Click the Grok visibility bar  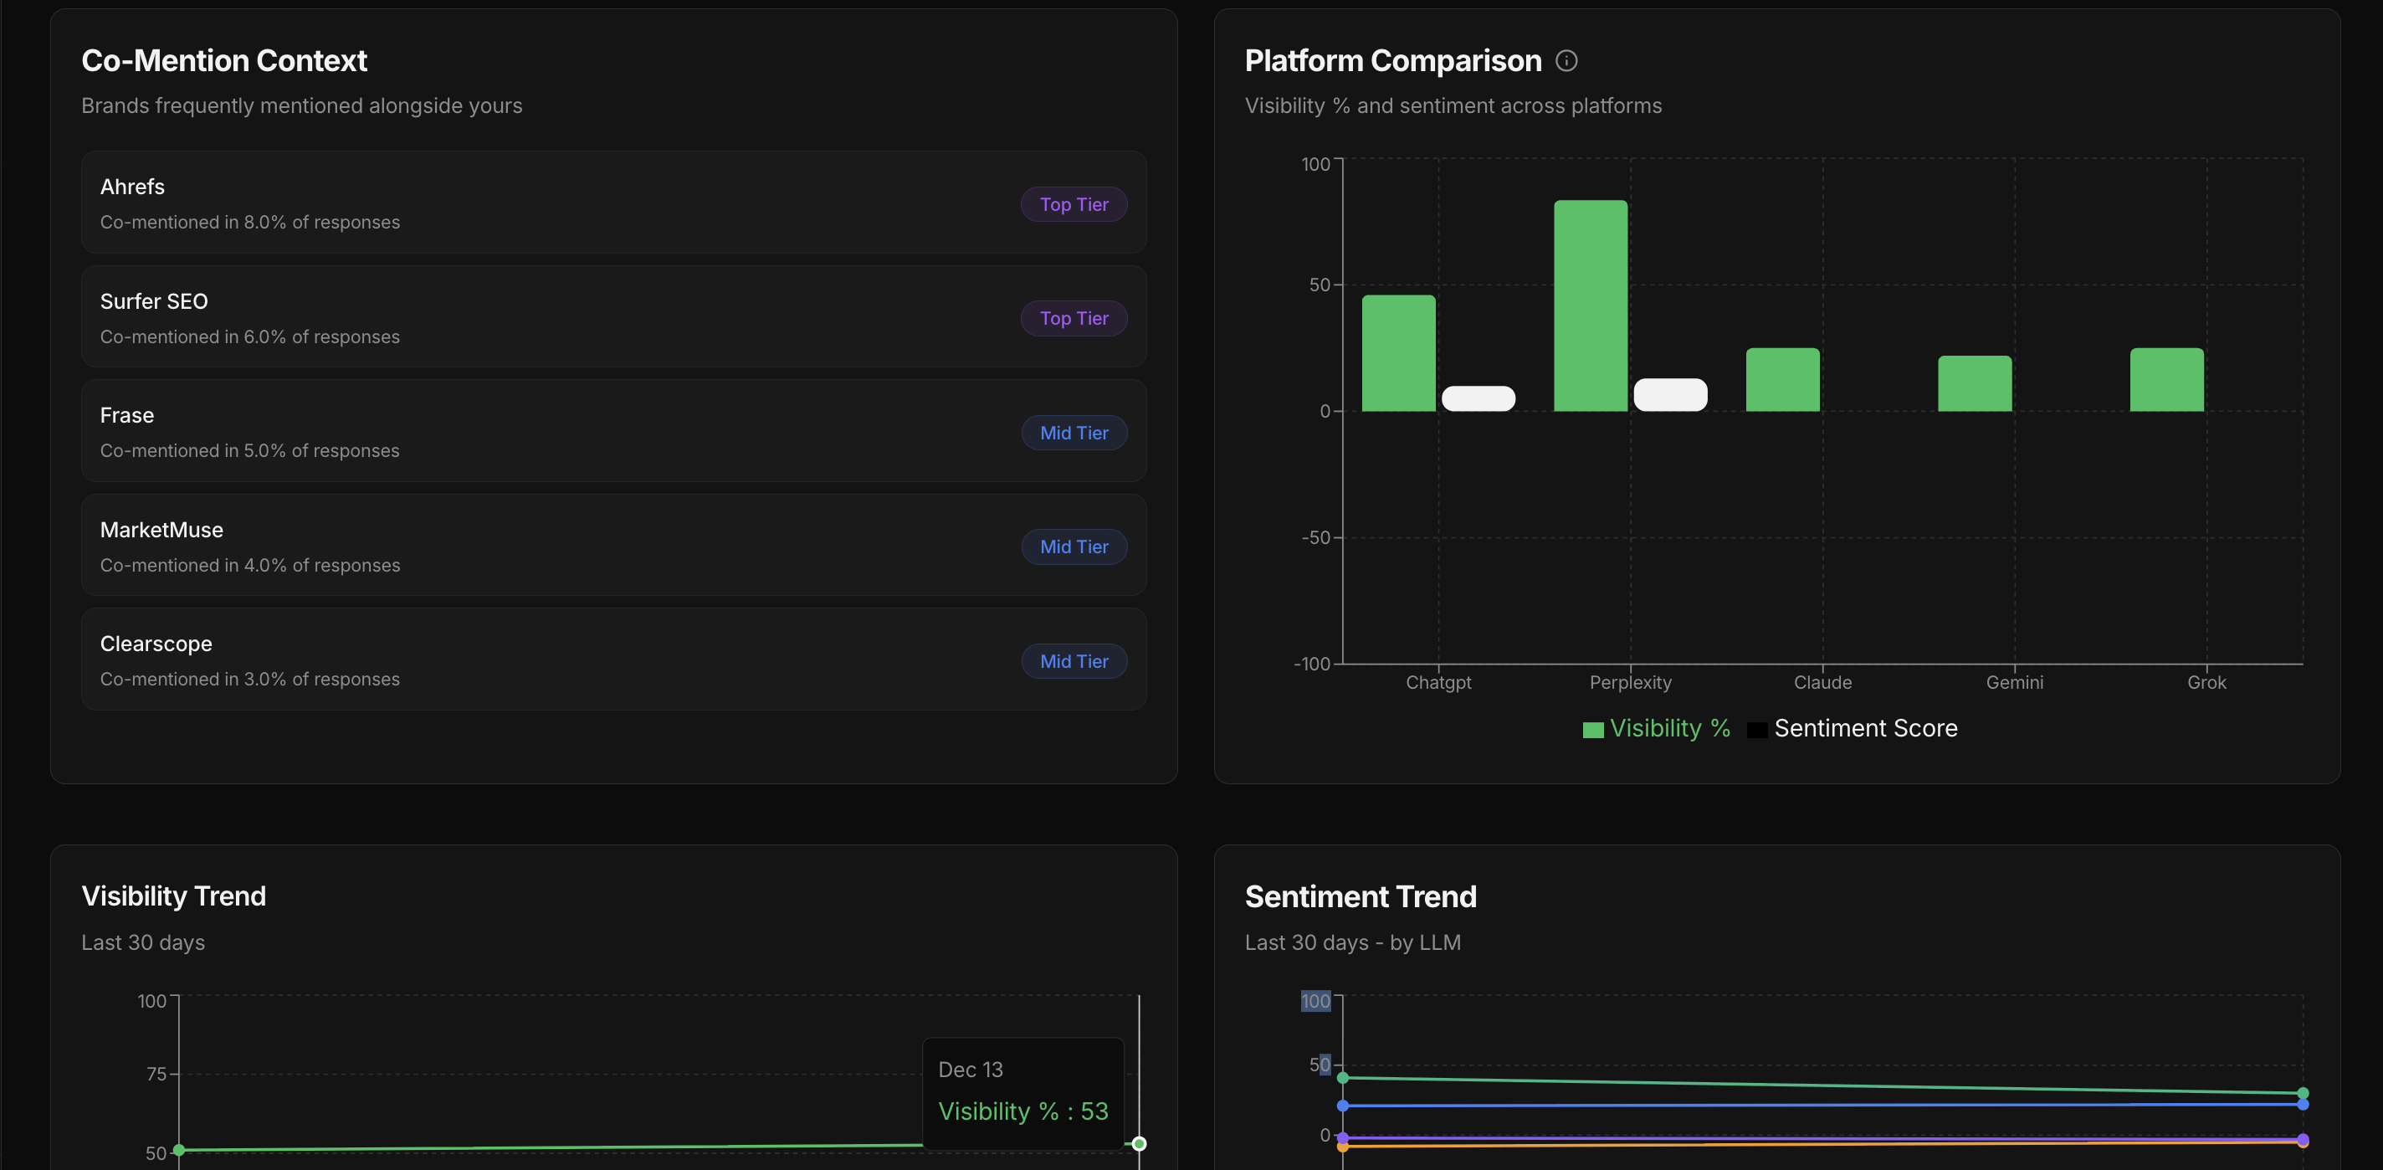[x=2166, y=379]
